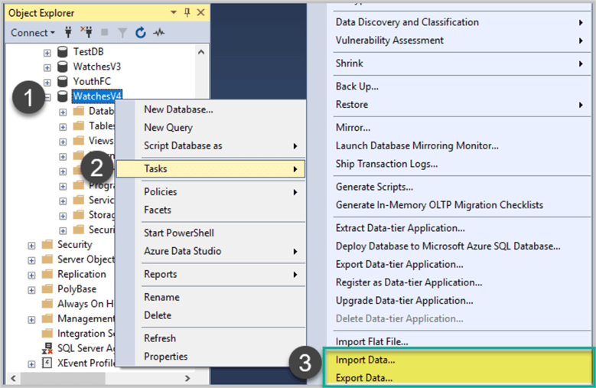This screenshot has width=596, height=388.
Task: Choose Refresh in context menu
Action: (210, 338)
